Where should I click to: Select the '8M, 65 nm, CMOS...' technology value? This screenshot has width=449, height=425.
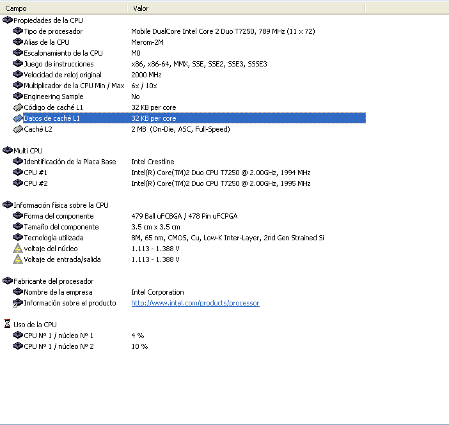pos(228,238)
